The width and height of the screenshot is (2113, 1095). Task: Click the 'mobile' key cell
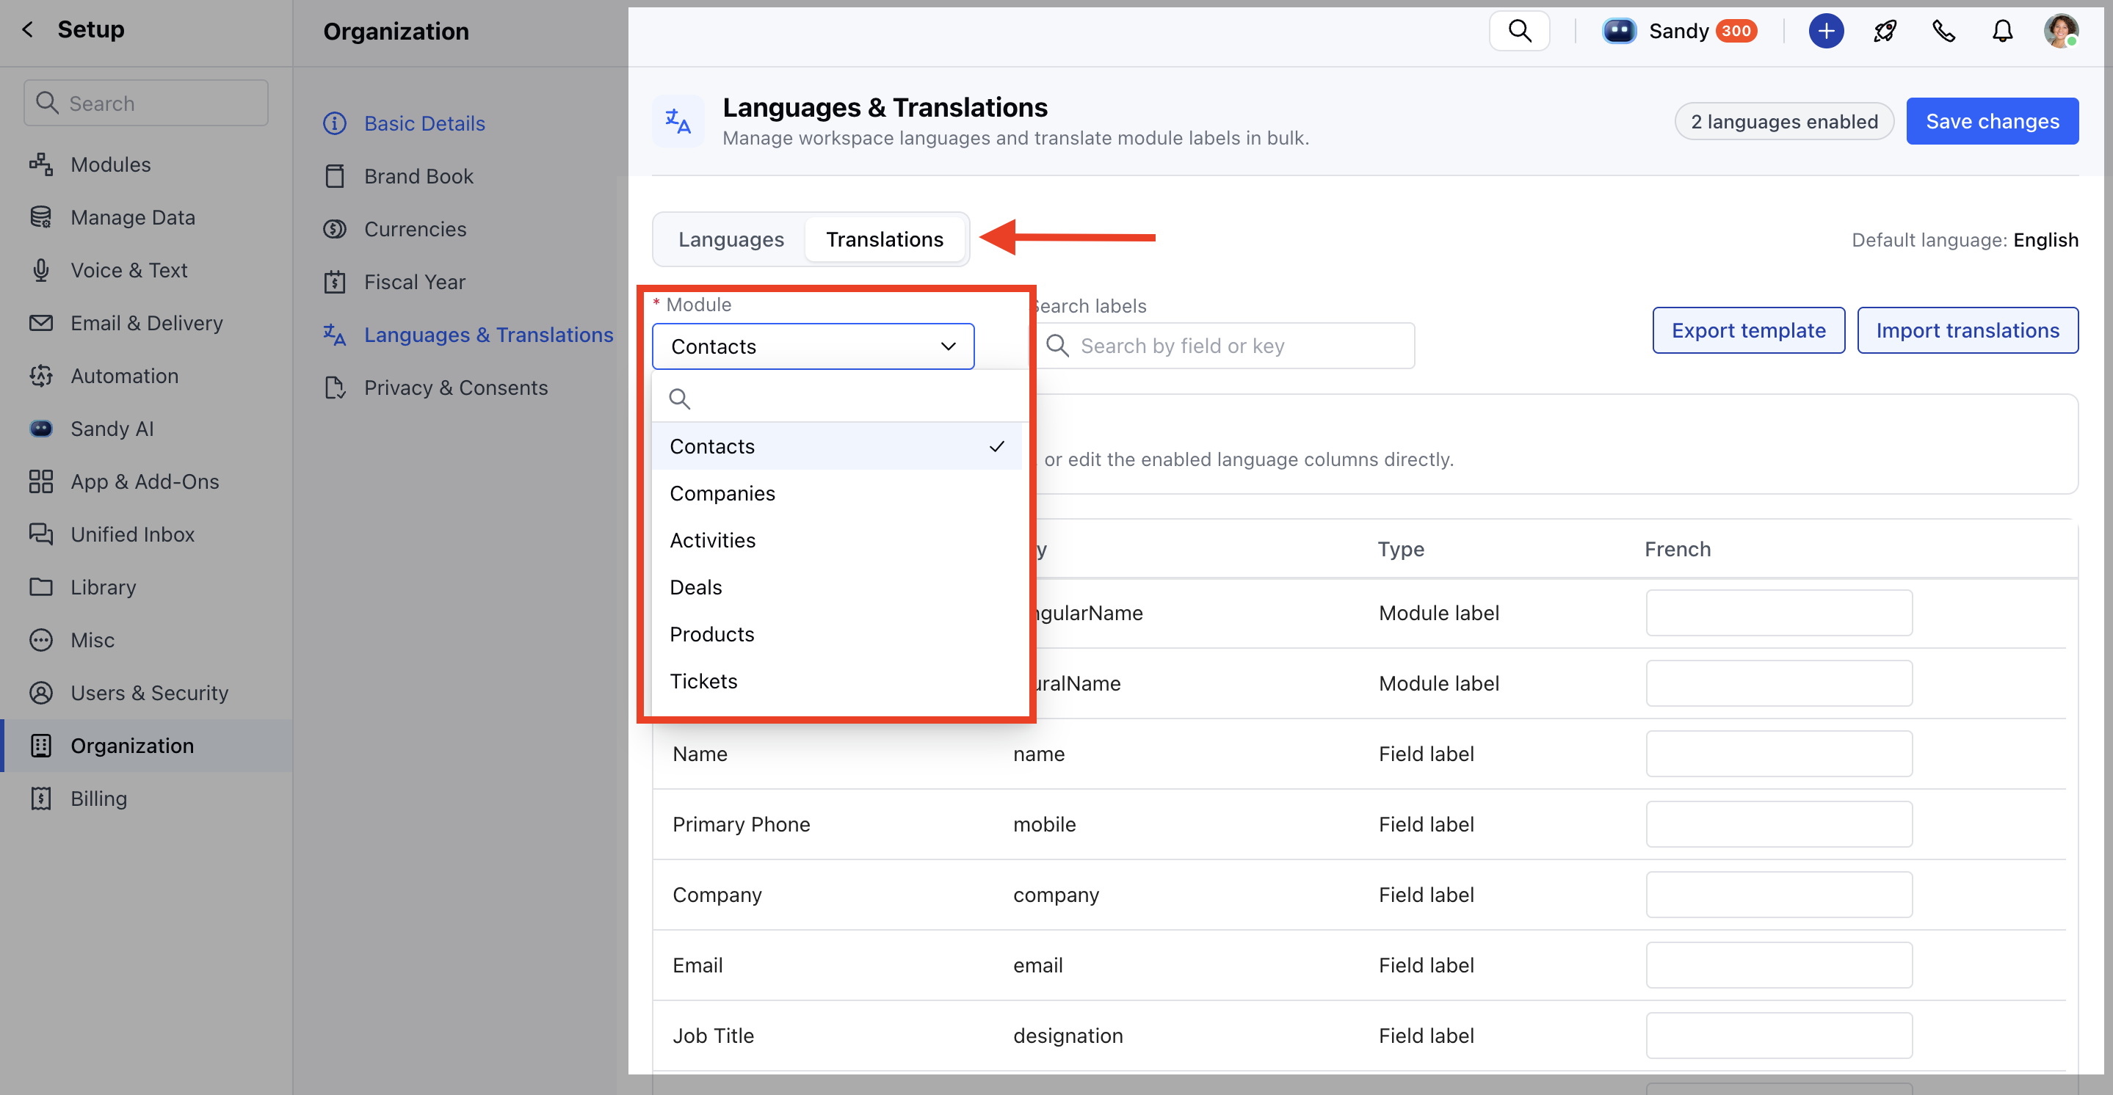point(1044,824)
